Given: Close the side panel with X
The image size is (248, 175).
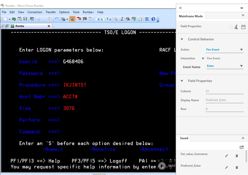Looking at the screenshot, I should click(180, 8).
